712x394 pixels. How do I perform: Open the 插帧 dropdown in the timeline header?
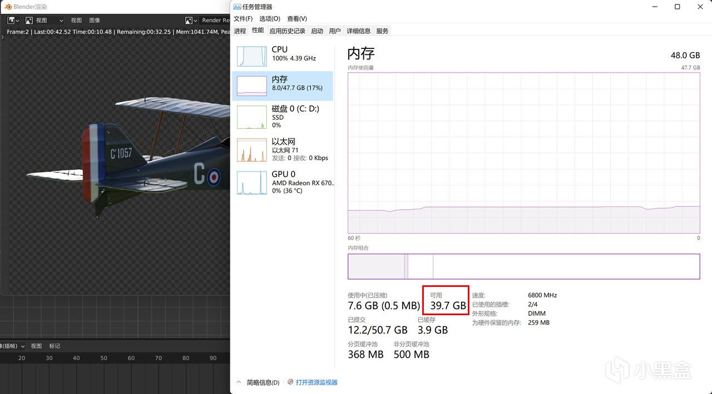[12, 346]
